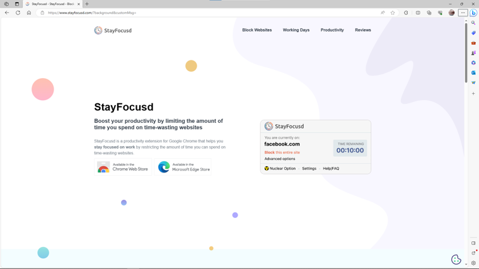Open the sidebar Microsoft 365 icon
The image size is (479, 269).
(473, 63)
